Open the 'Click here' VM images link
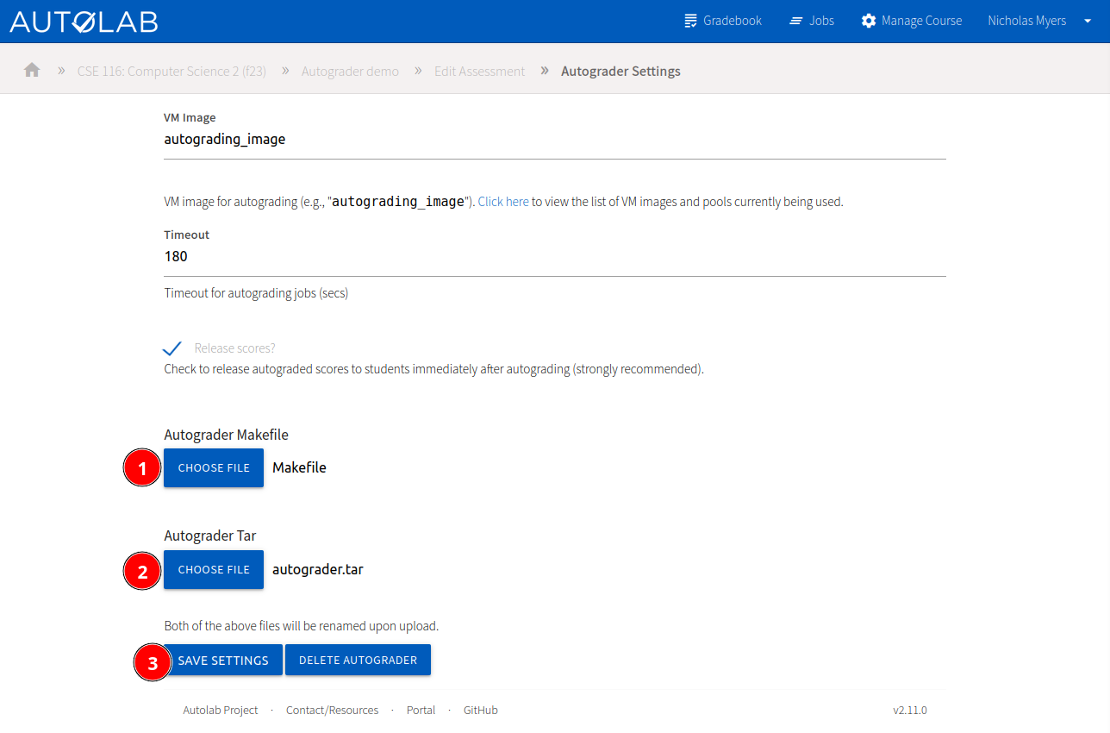1110x733 pixels. pyautogui.click(x=503, y=202)
